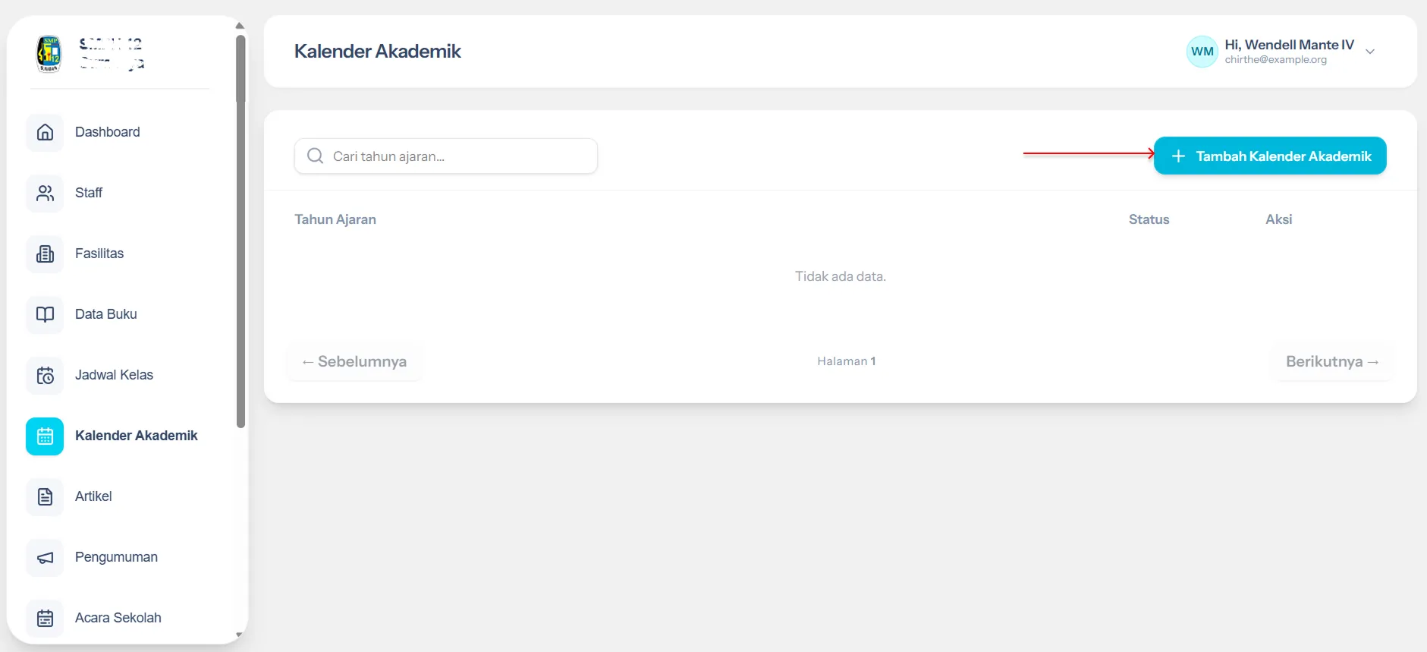This screenshot has width=1427, height=652.
Task: Expand the user profile dropdown chevron
Action: 1370,52
